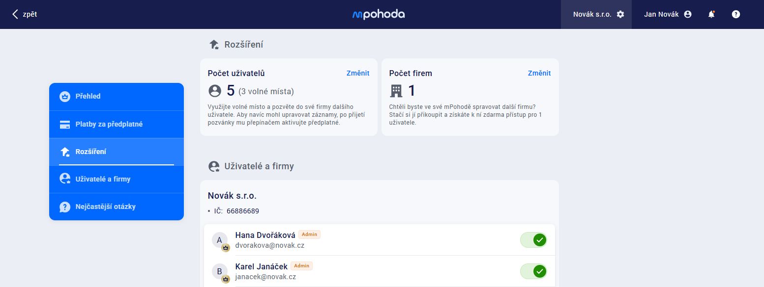
Task: Select Platby za předplatné in sidebar
Action: tap(117, 124)
